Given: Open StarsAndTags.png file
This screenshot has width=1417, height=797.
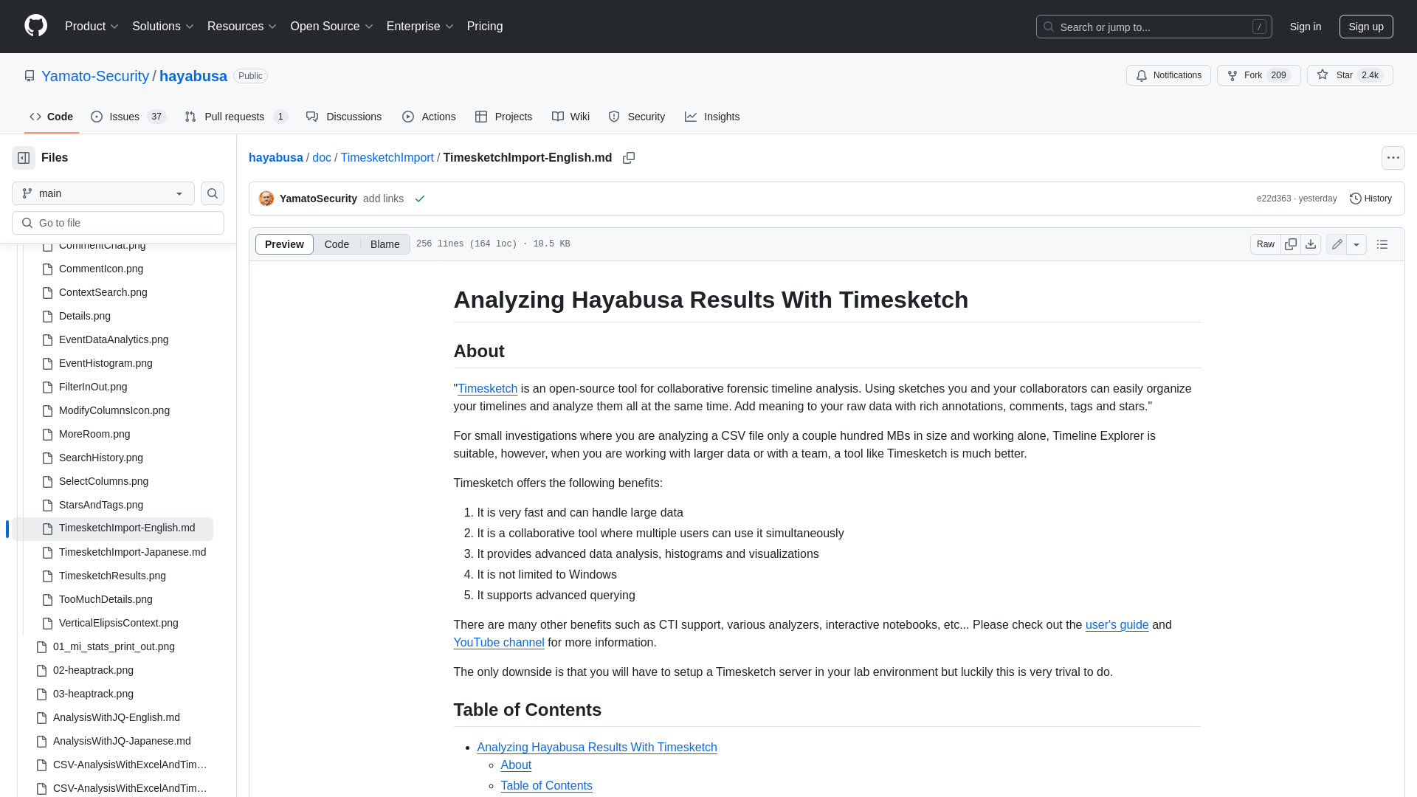Looking at the screenshot, I should coord(101,505).
